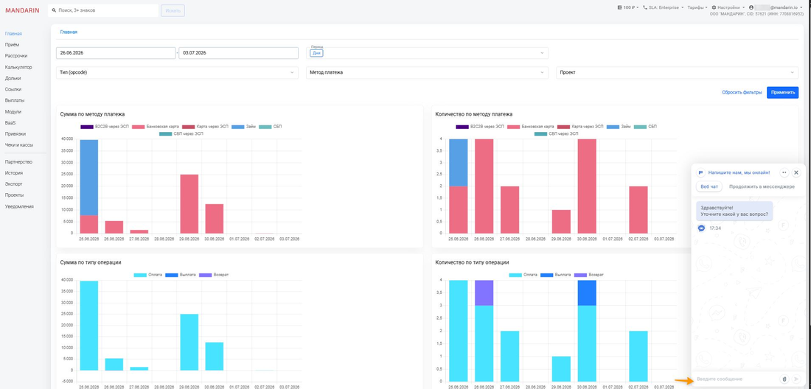Viewport: 811px width, 389px height.
Task: Click the Применить button
Action: click(x=782, y=93)
